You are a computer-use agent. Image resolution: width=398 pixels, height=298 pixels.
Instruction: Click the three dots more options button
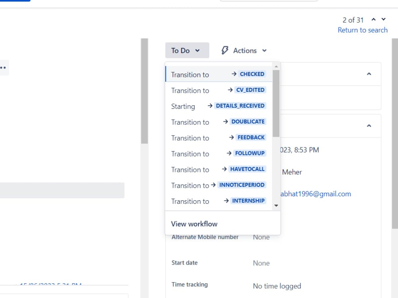(x=3, y=68)
